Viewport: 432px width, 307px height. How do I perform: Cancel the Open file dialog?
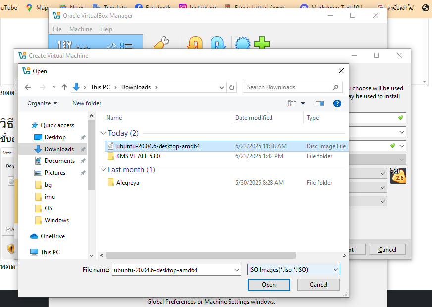pos(319,285)
